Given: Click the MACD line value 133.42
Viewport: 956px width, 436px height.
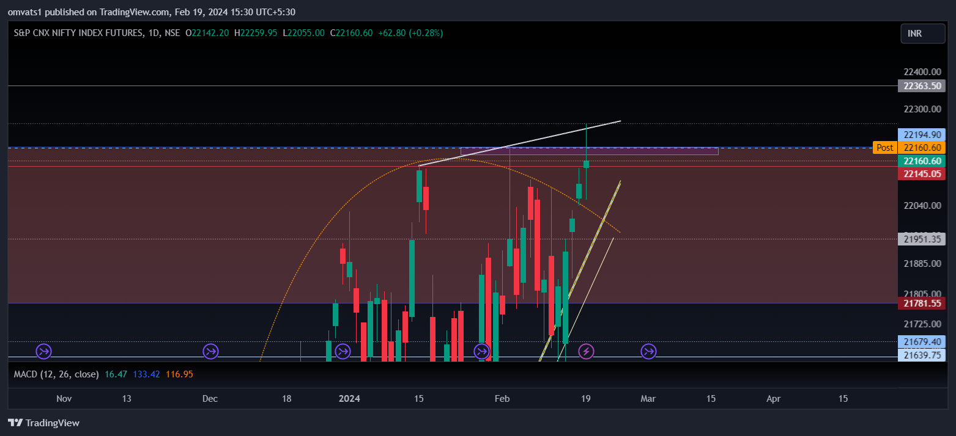Looking at the screenshot, I should (146, 374).
